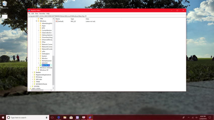Click the registry path address bar
This screenshot has width=214, height=120.
tap(107, 16)
